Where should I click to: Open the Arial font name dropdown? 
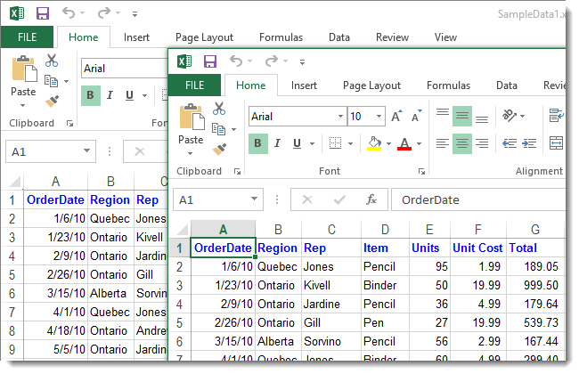tap(340, 117)
